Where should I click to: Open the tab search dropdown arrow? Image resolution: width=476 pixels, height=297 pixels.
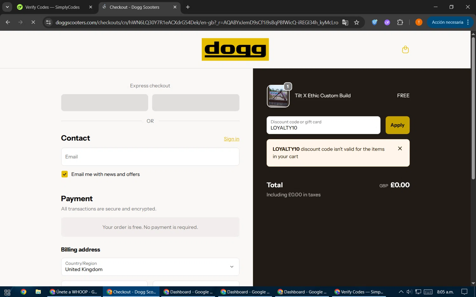pos(7,7)
